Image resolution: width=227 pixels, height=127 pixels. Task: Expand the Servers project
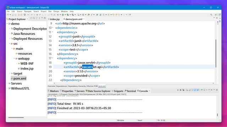pos(7,83)
